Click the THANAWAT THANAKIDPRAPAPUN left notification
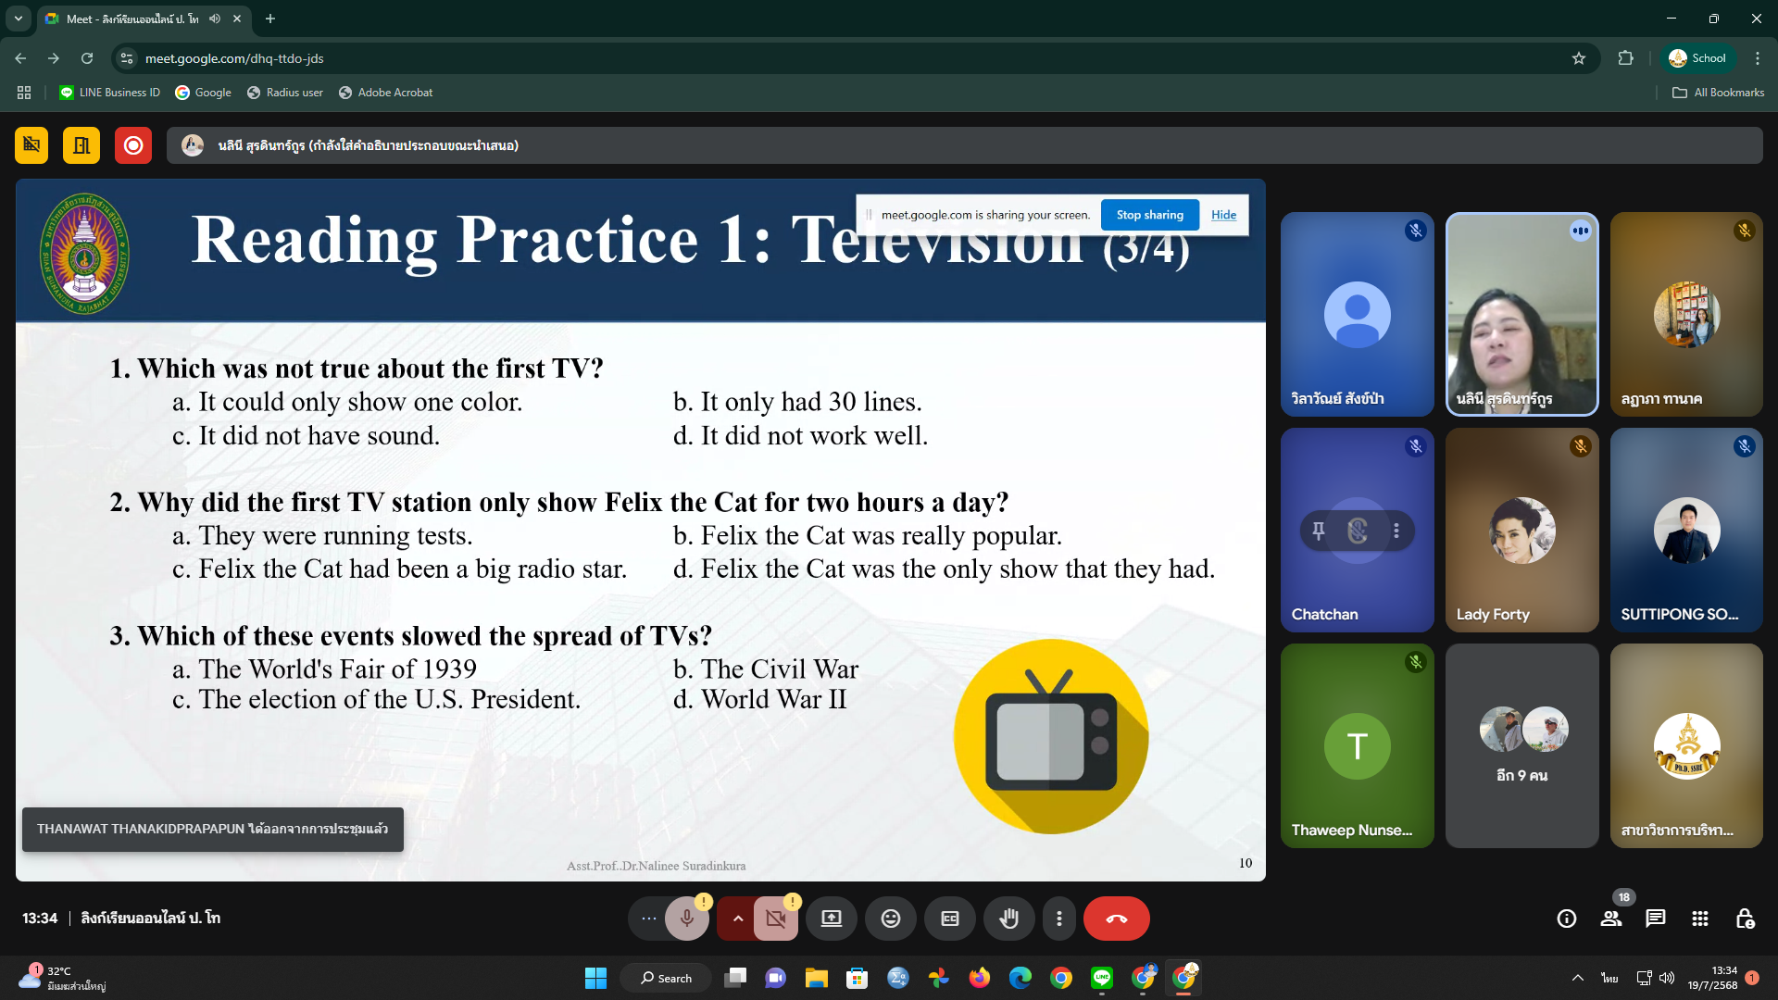 click(213, 829)
